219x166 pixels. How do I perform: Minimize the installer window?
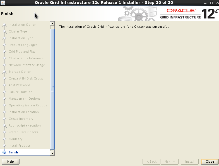tap(205, 3)
